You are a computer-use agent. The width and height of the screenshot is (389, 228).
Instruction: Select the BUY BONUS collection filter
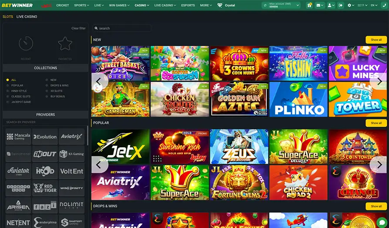55,96
